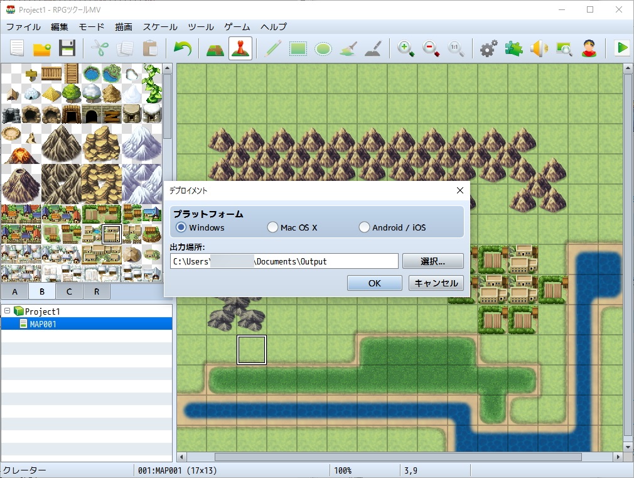Click the New Project icon

point(17,48)
